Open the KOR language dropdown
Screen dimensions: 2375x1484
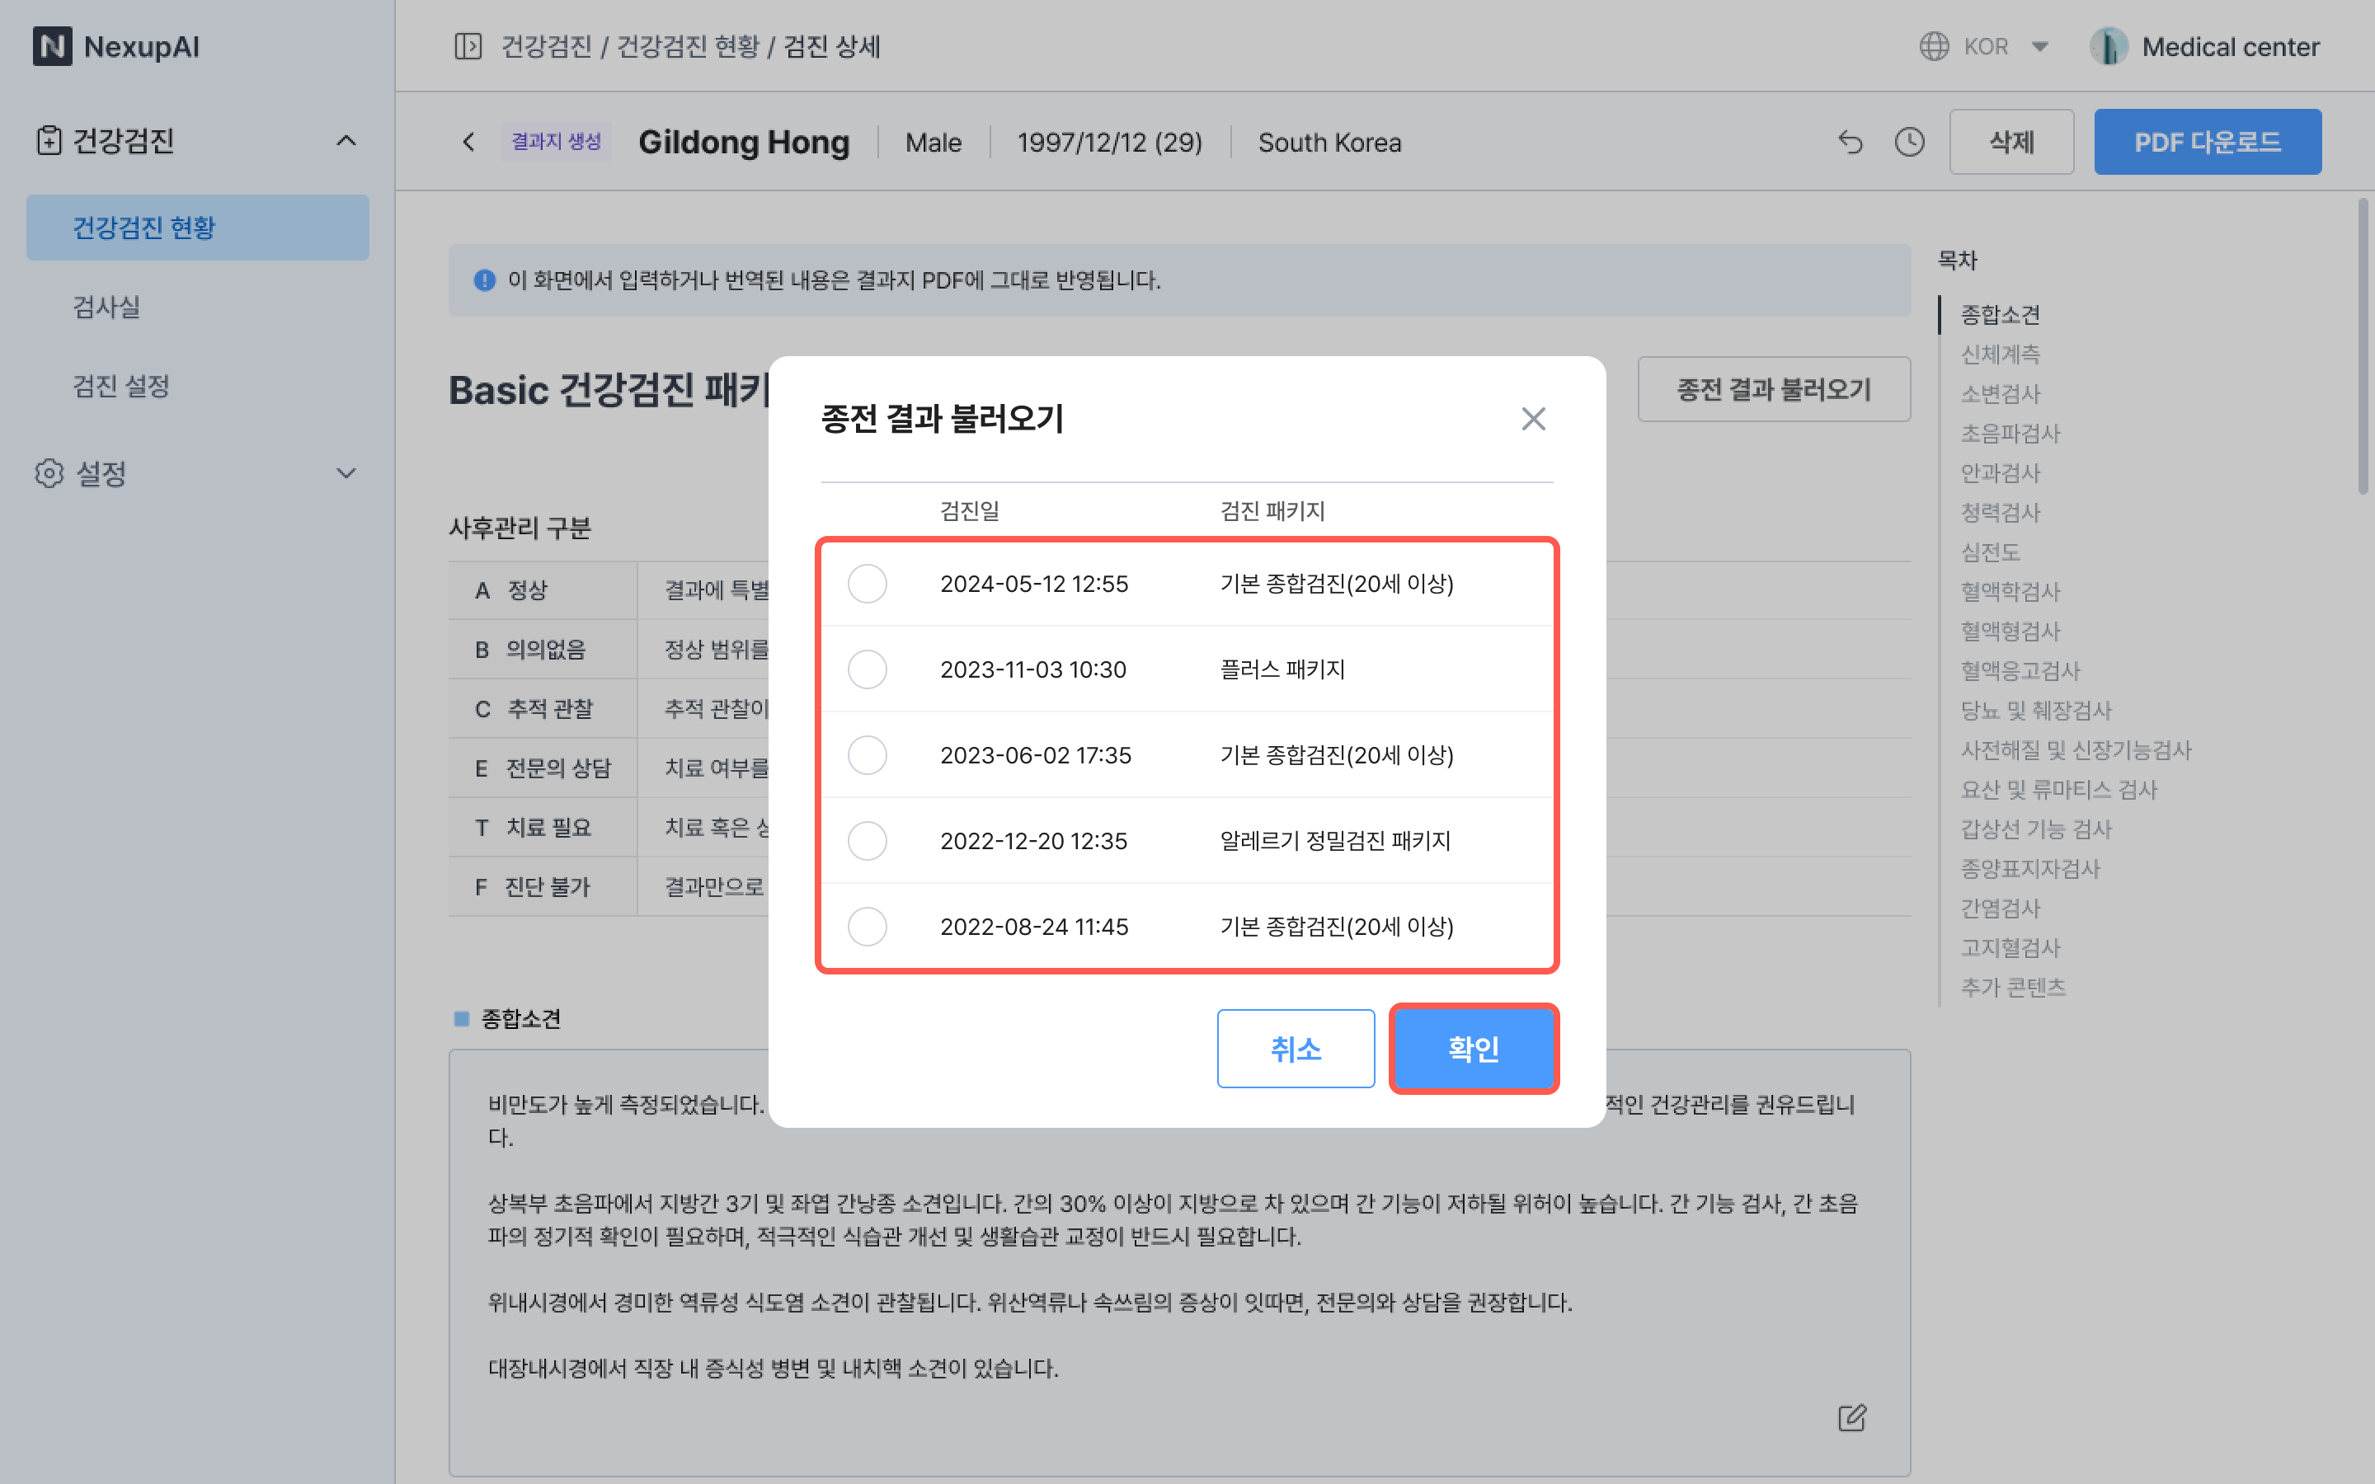click(x=2039, y=46)
